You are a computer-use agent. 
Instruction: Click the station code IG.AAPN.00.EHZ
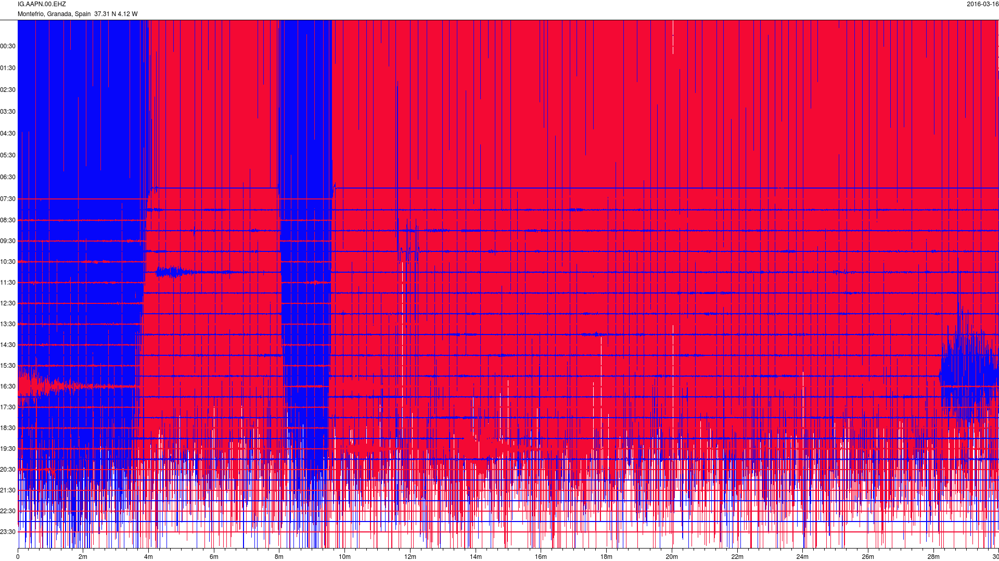point(42,4)
